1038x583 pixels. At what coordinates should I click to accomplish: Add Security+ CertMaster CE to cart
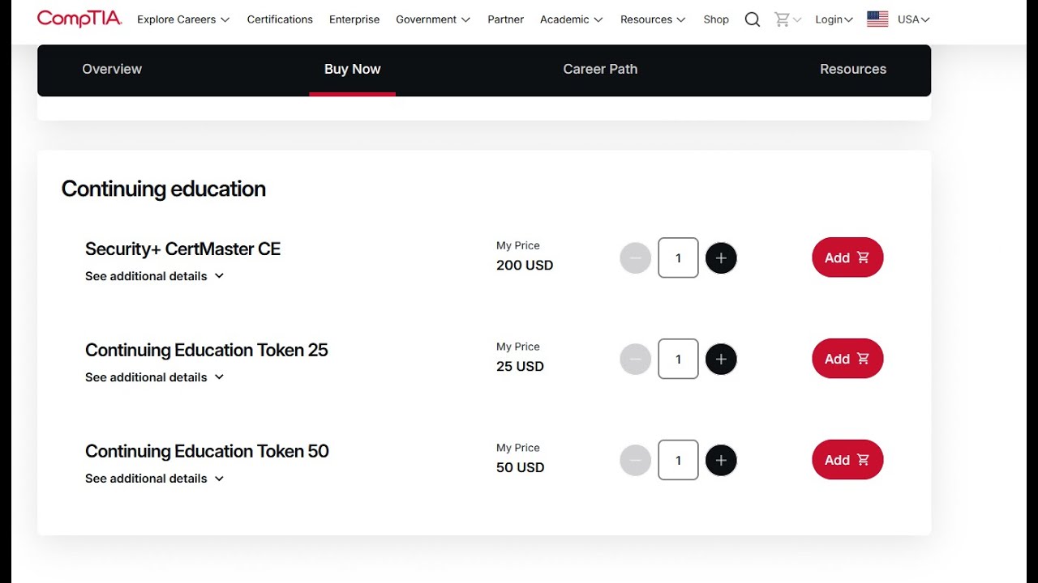(847, 257)
